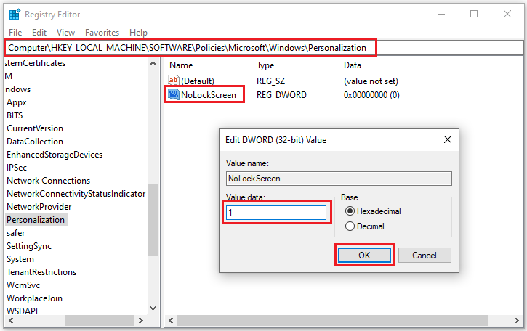The image size is (527, 331).
Task: Click the Value name field showing NoLockScreen
Action: (339, 179)
